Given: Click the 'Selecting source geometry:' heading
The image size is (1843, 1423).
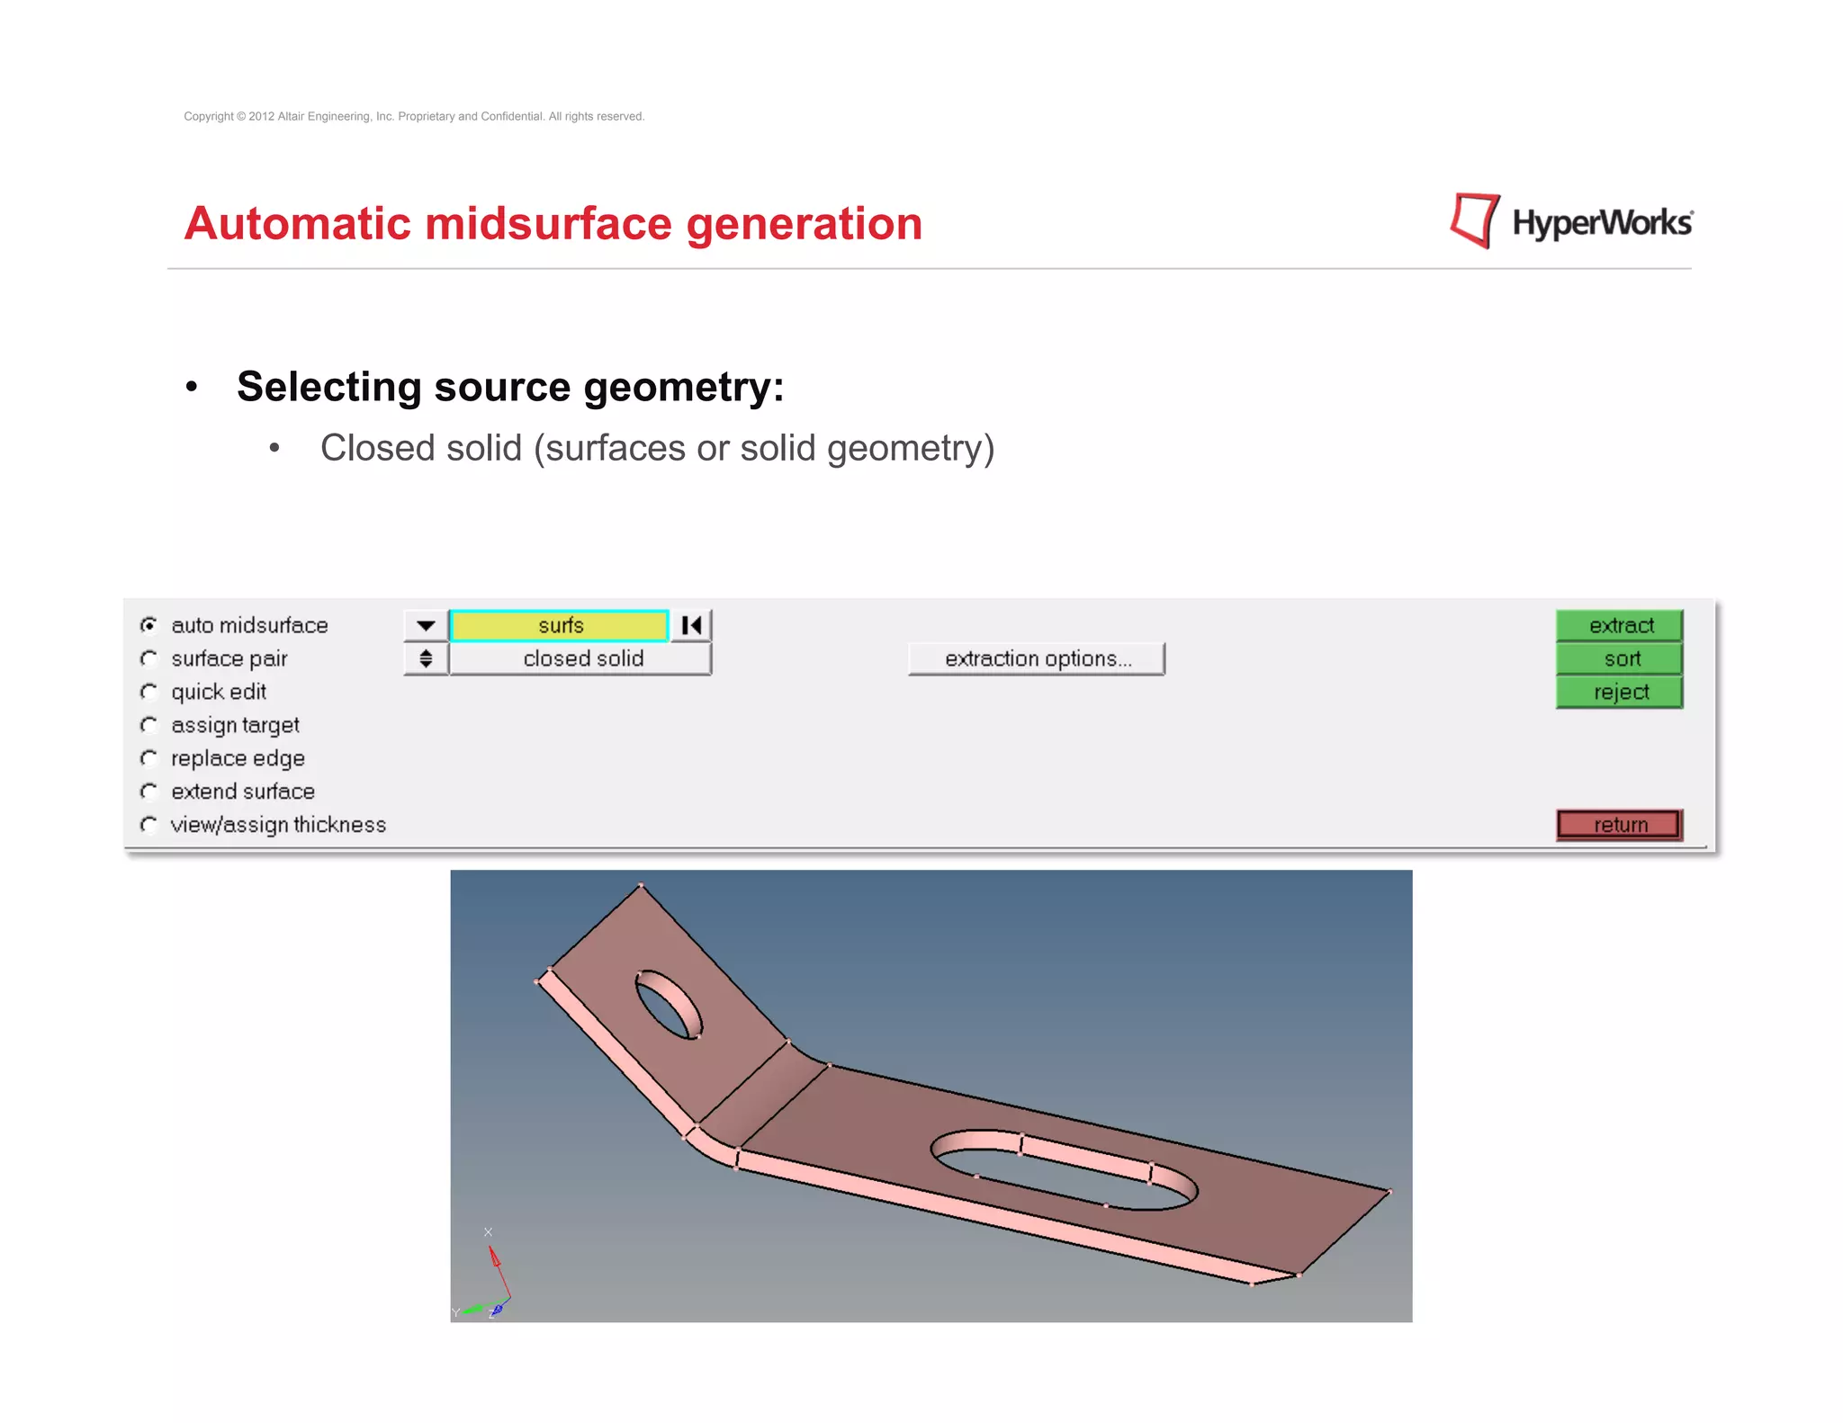Looking at the screenshot, I should coord(510,387).
